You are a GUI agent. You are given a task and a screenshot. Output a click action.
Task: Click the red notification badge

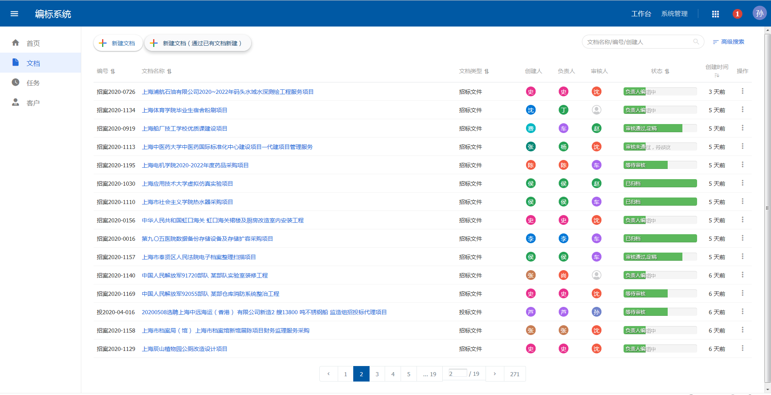pyautogui.click(x=737, y=14)
